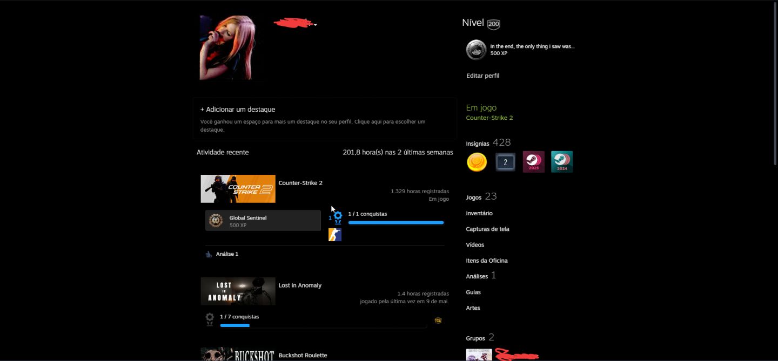Open Itens da Oficina

487,261
